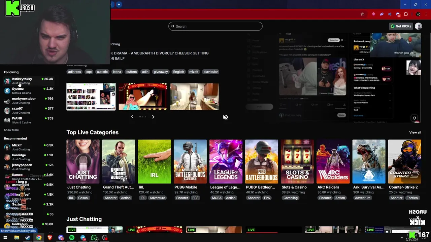Click the blue sound waves extension icon
This screenshot has width=431, height=242.
point(390,14)
